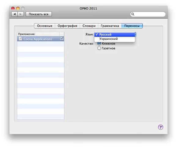Click the Показать все button

click(39, 14)
